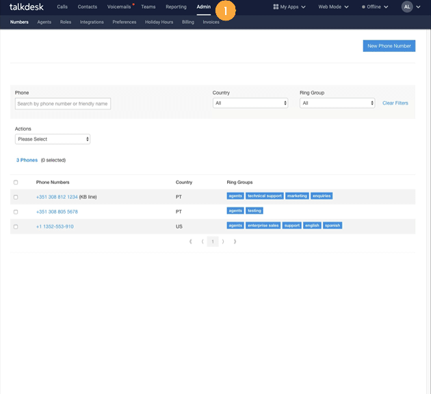Click the english ring group tag
The image size is (431, 394).
click(x=312, y=226)
